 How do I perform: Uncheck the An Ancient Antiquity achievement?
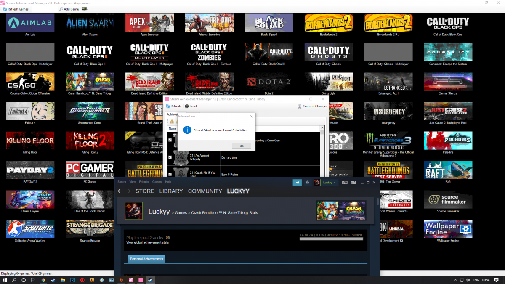click(x=170, y=157)
